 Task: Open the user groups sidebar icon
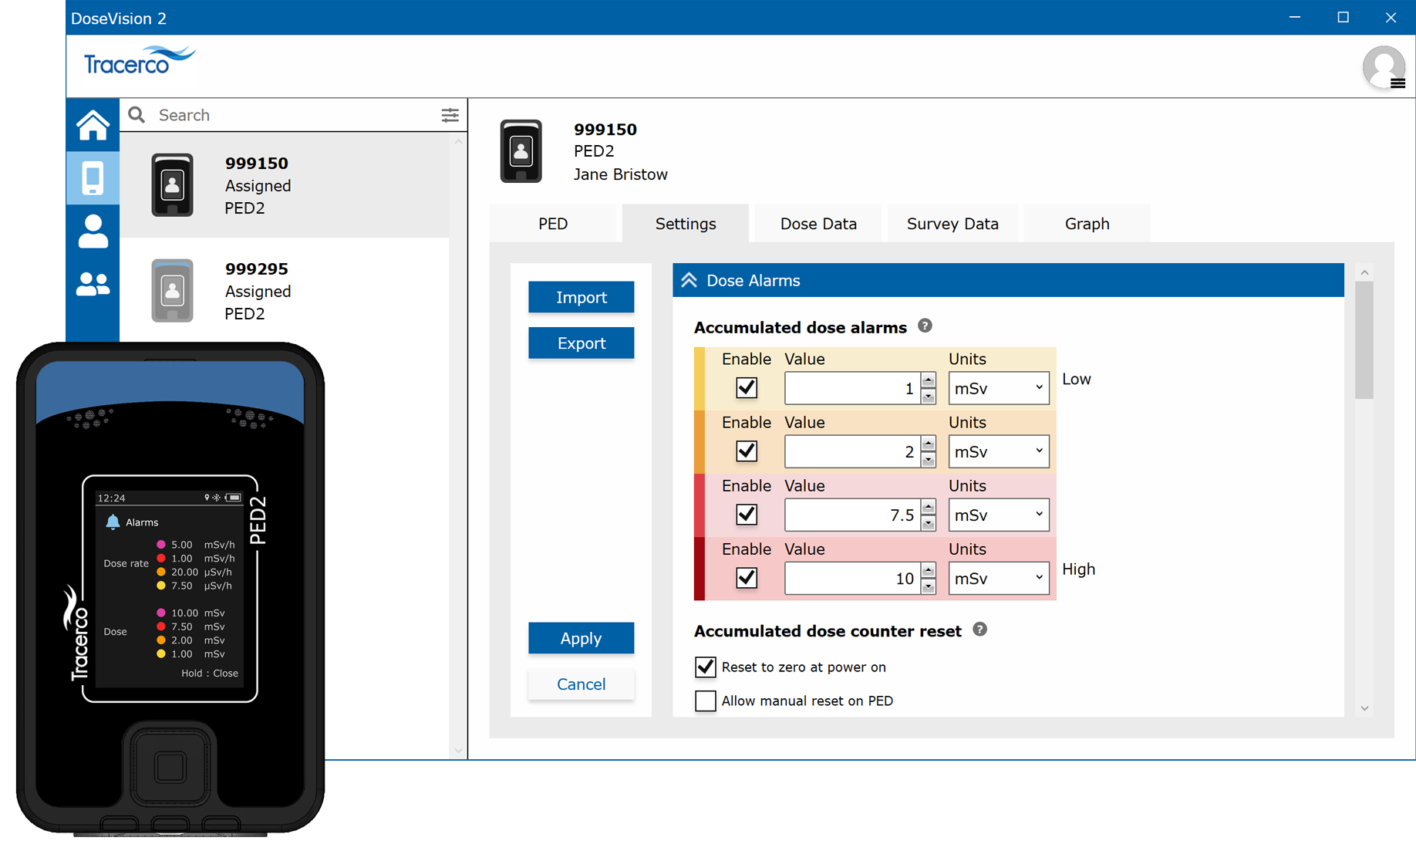click(x=93, y=285)
